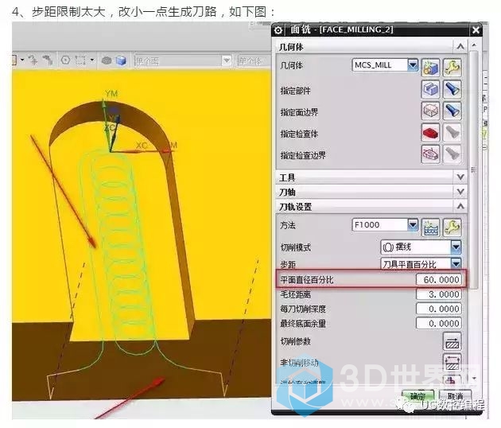Expand the 刀轴 section
This screenshot has width=501, height=428.
click(460, 192)
